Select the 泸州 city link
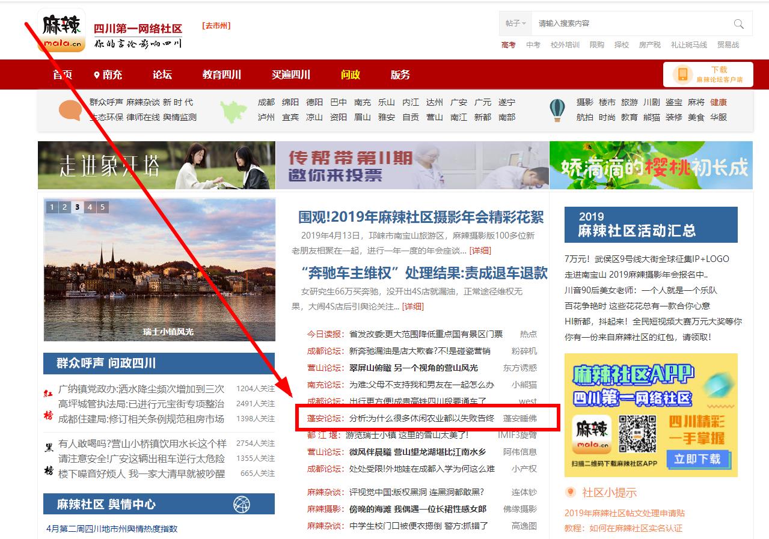The width and height of the screenshot is (769, 539). pyautogui.click(x=266, y=117)
